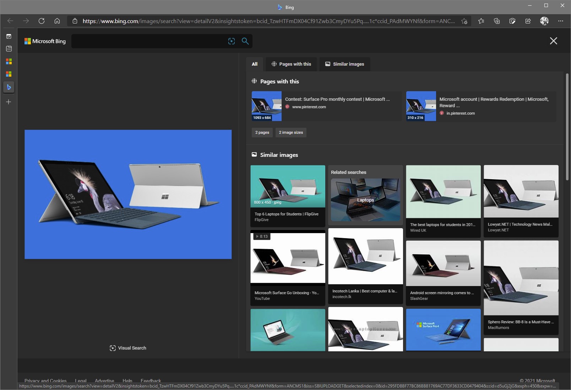
Task: Switch to Similar images tab
Action: pos(345,64)
